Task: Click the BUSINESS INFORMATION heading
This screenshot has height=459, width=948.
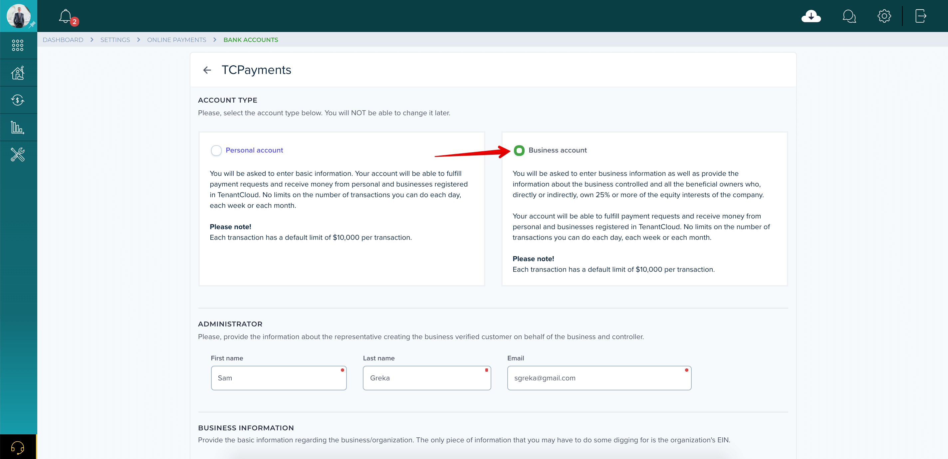Action: pyautogui.click(x=246, y=428)
